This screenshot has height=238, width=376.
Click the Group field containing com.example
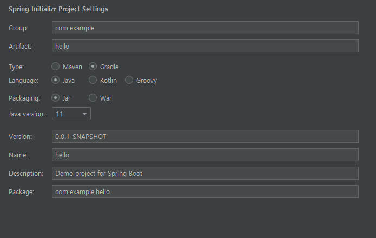pos(205,28)
